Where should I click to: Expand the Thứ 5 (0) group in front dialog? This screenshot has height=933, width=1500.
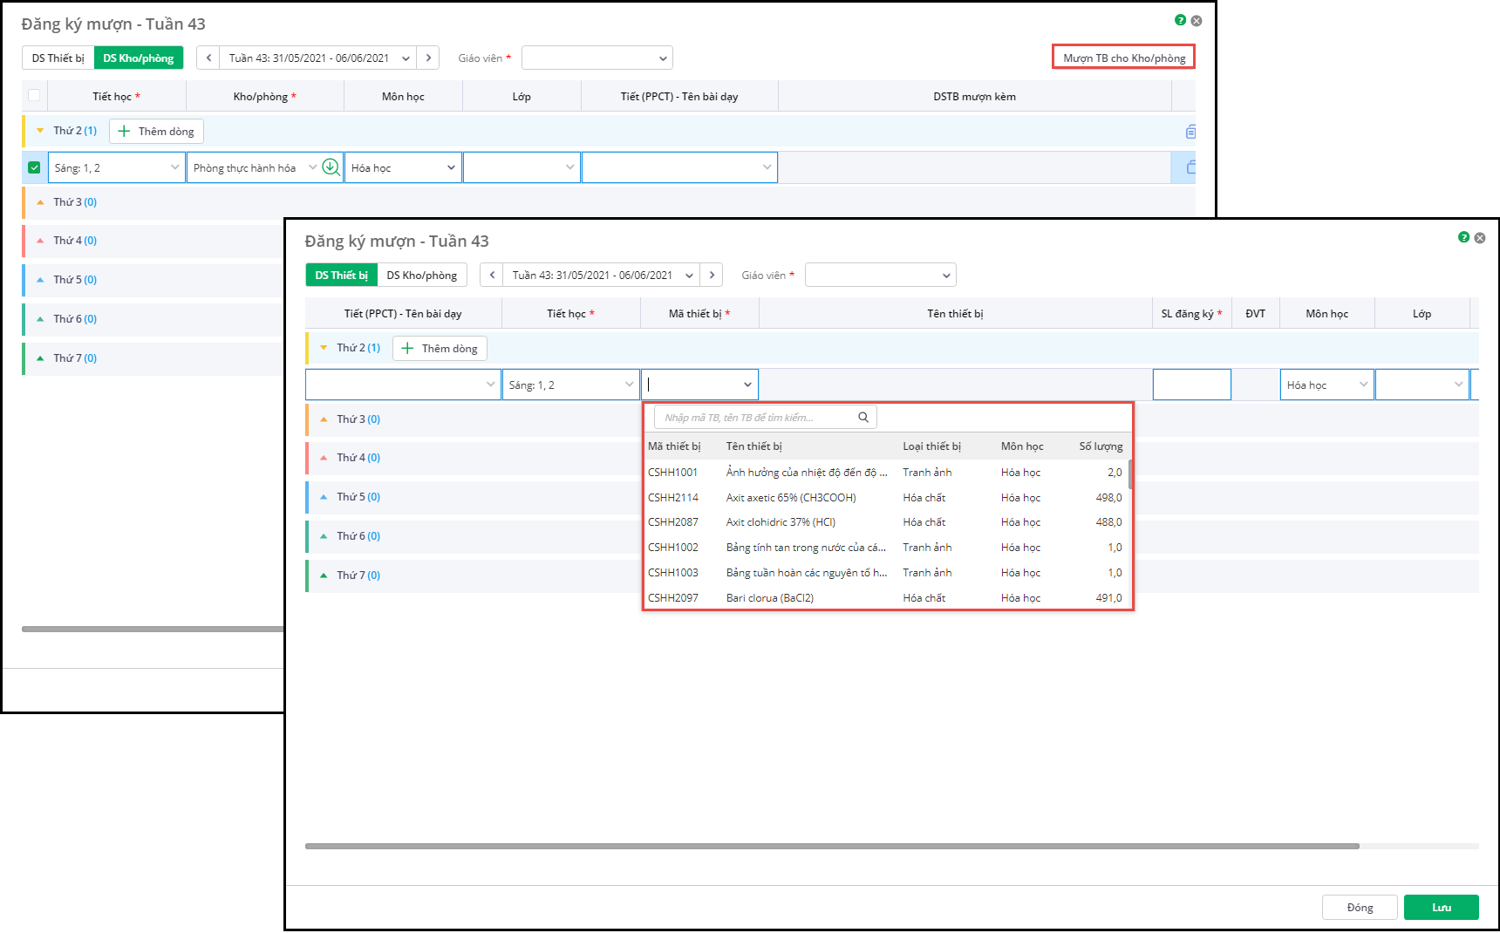point(324,497)
